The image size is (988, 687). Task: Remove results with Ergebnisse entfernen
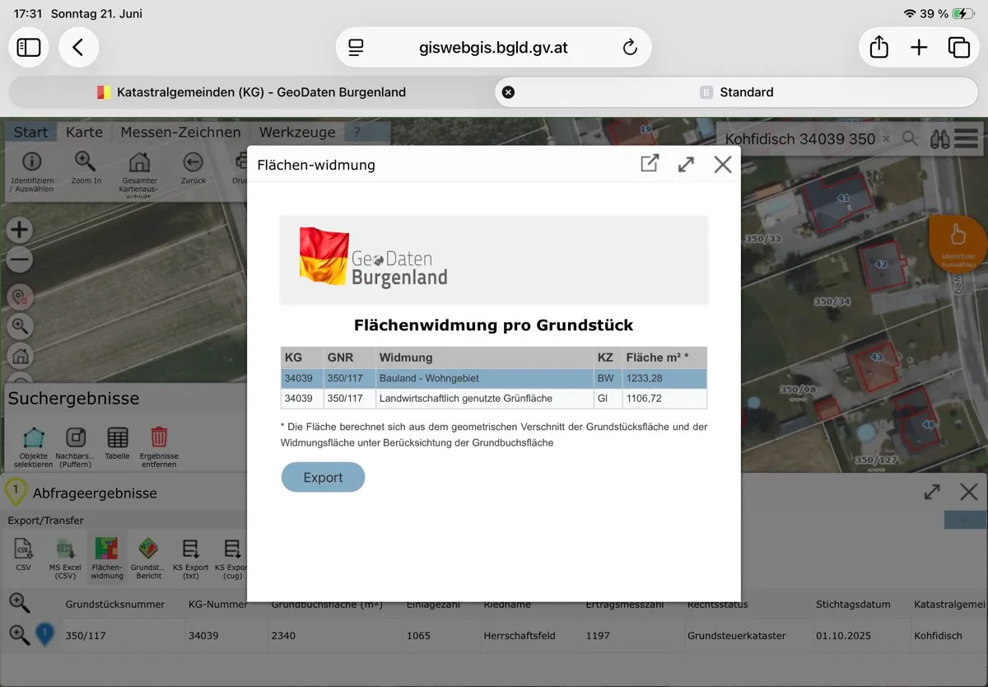pyautogui.click(x=159, y=447)
